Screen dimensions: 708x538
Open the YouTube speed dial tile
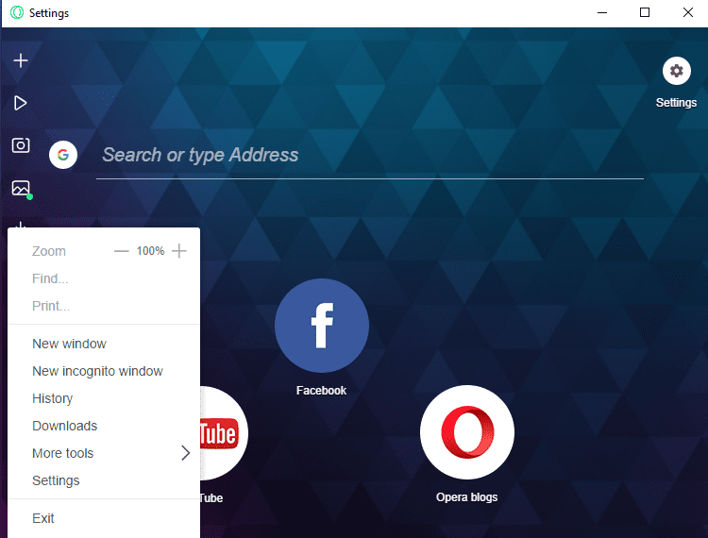coord(224,433)
